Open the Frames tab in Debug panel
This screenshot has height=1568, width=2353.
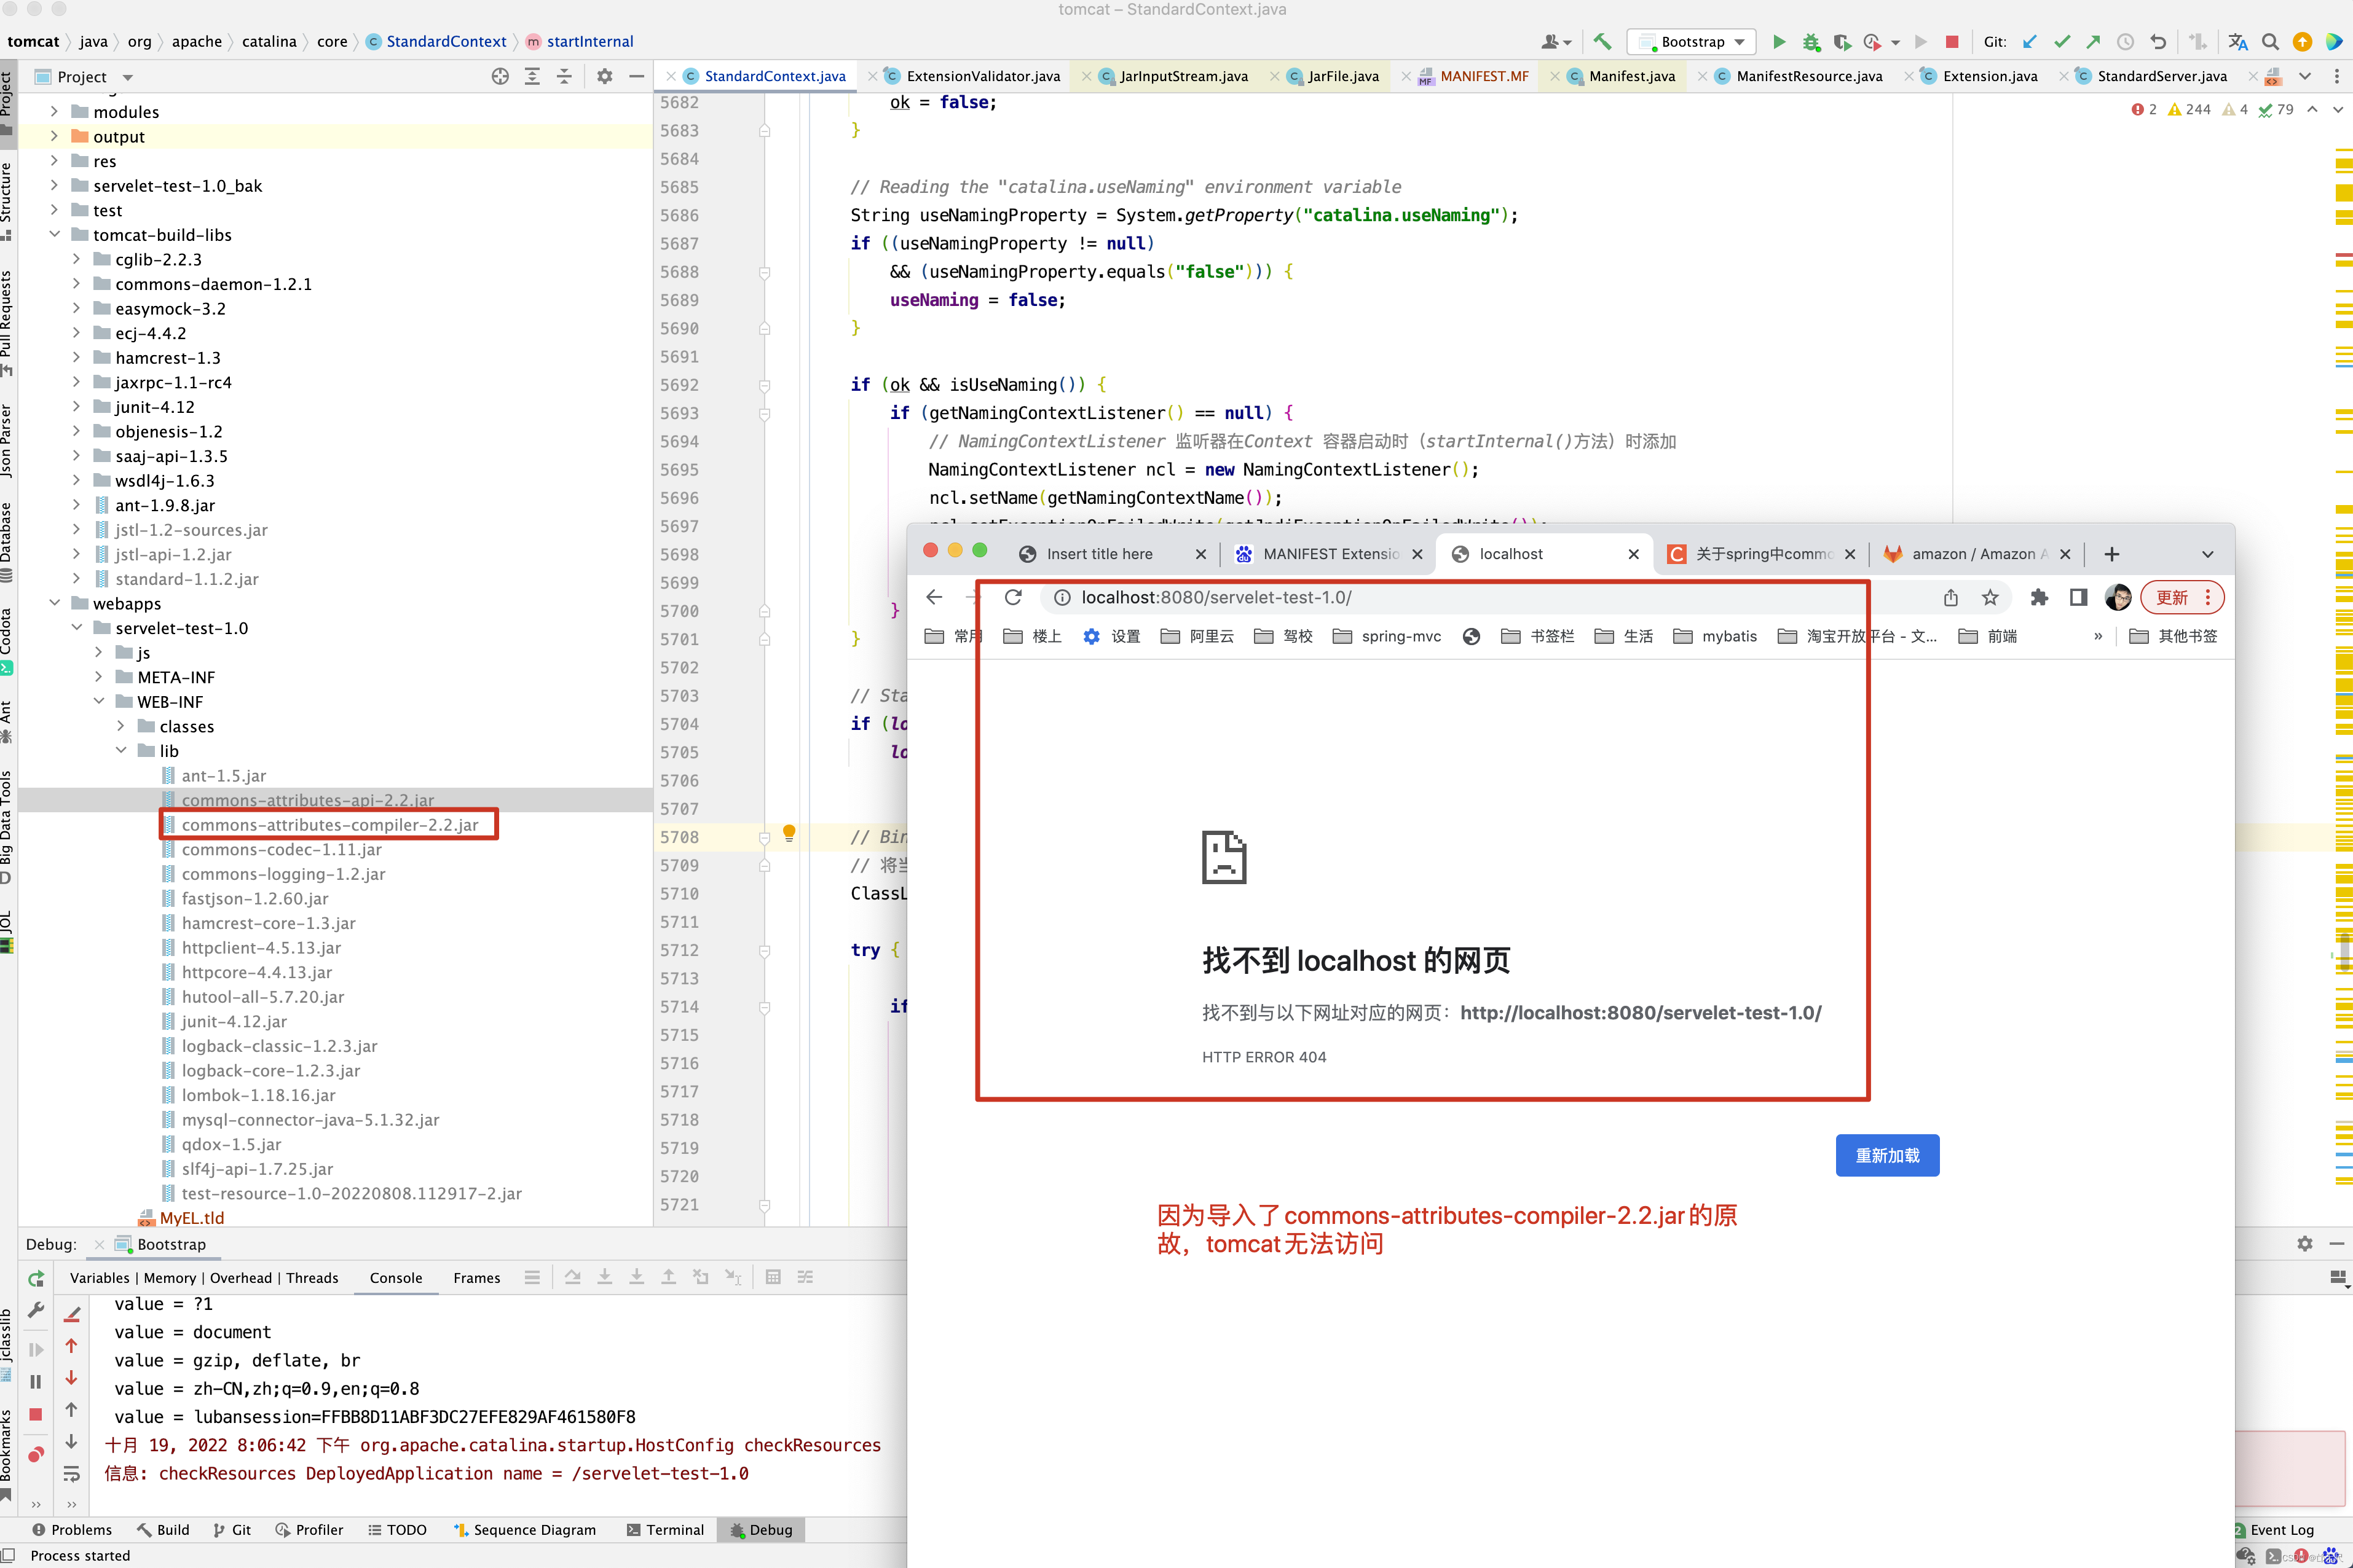pos(476,1278)
